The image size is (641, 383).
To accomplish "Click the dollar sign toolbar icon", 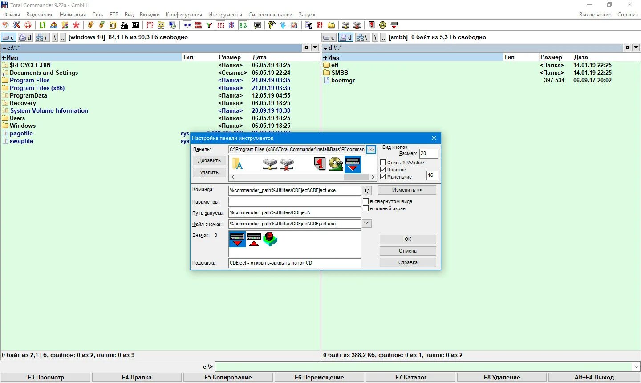I will pos(231,25).
